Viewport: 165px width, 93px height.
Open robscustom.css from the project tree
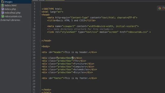pos(13,16)
